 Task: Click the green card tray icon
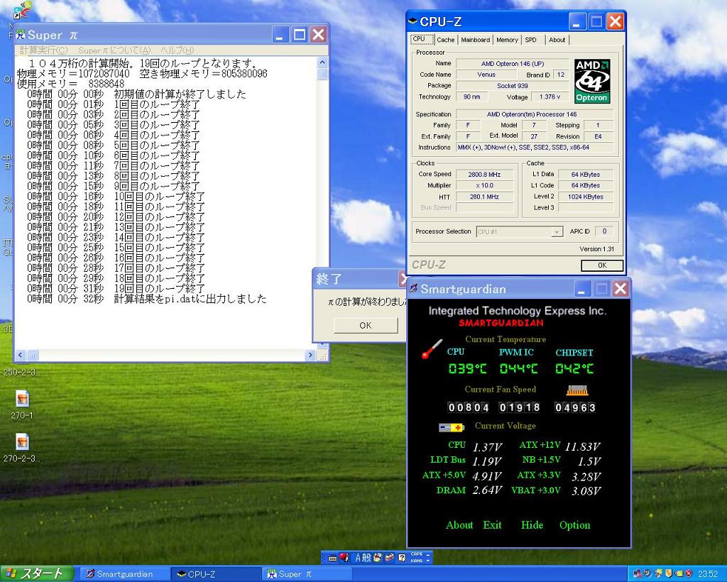pyautogui.click(x=679, y=573)
